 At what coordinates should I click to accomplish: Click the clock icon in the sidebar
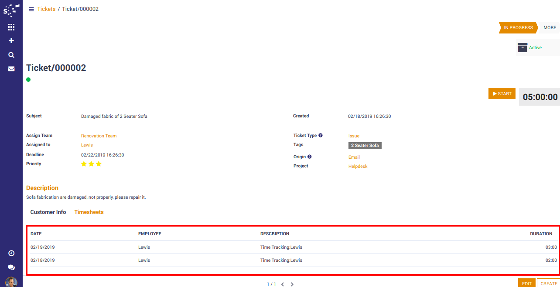(11, 253)
